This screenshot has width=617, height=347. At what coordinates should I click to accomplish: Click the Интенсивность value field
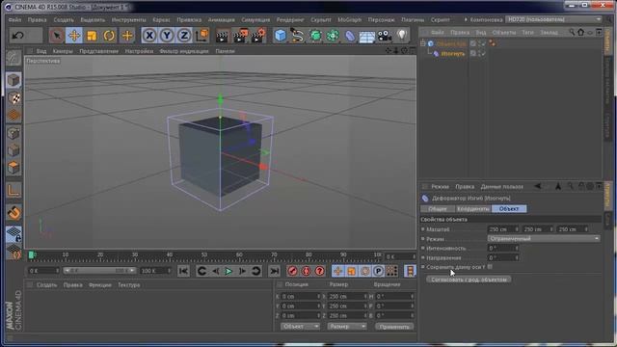click(x=503, y=249)
